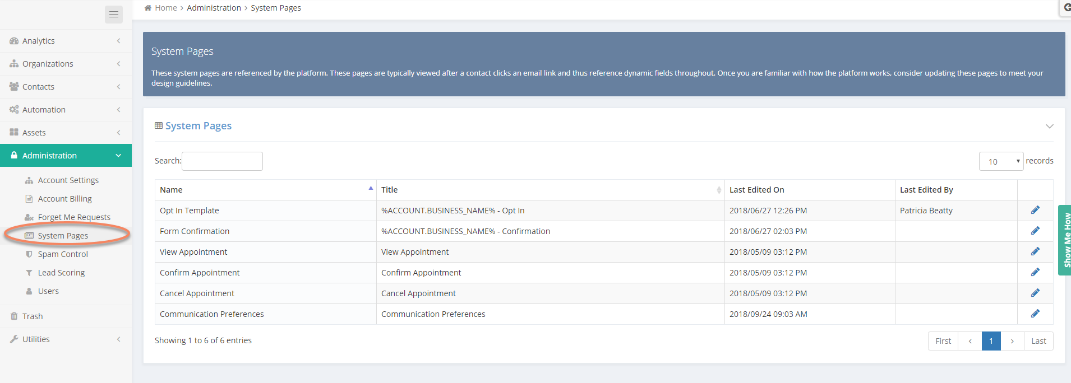Go to next page of results
The width and height of the screenshot is (1071, 383).
[x=1012, y=341]
